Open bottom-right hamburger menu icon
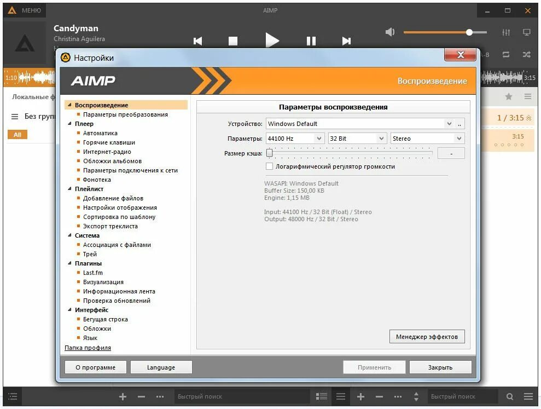541x409 pixels. click(x=528, y=396)
